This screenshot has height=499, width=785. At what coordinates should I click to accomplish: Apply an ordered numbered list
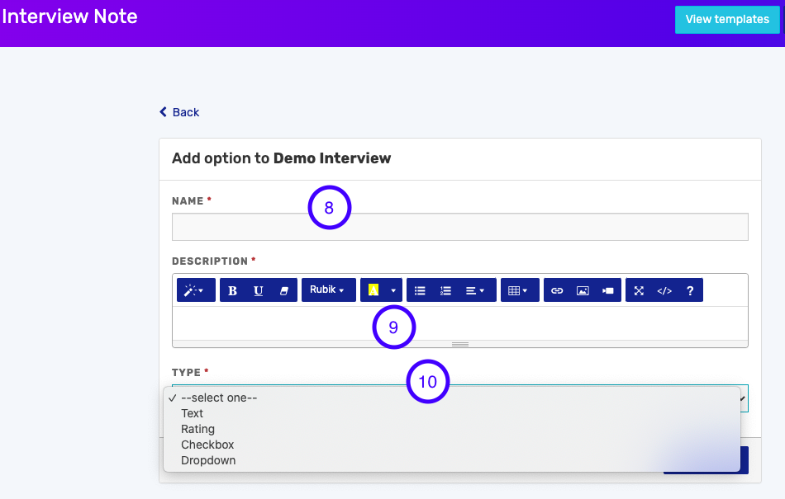445,290
